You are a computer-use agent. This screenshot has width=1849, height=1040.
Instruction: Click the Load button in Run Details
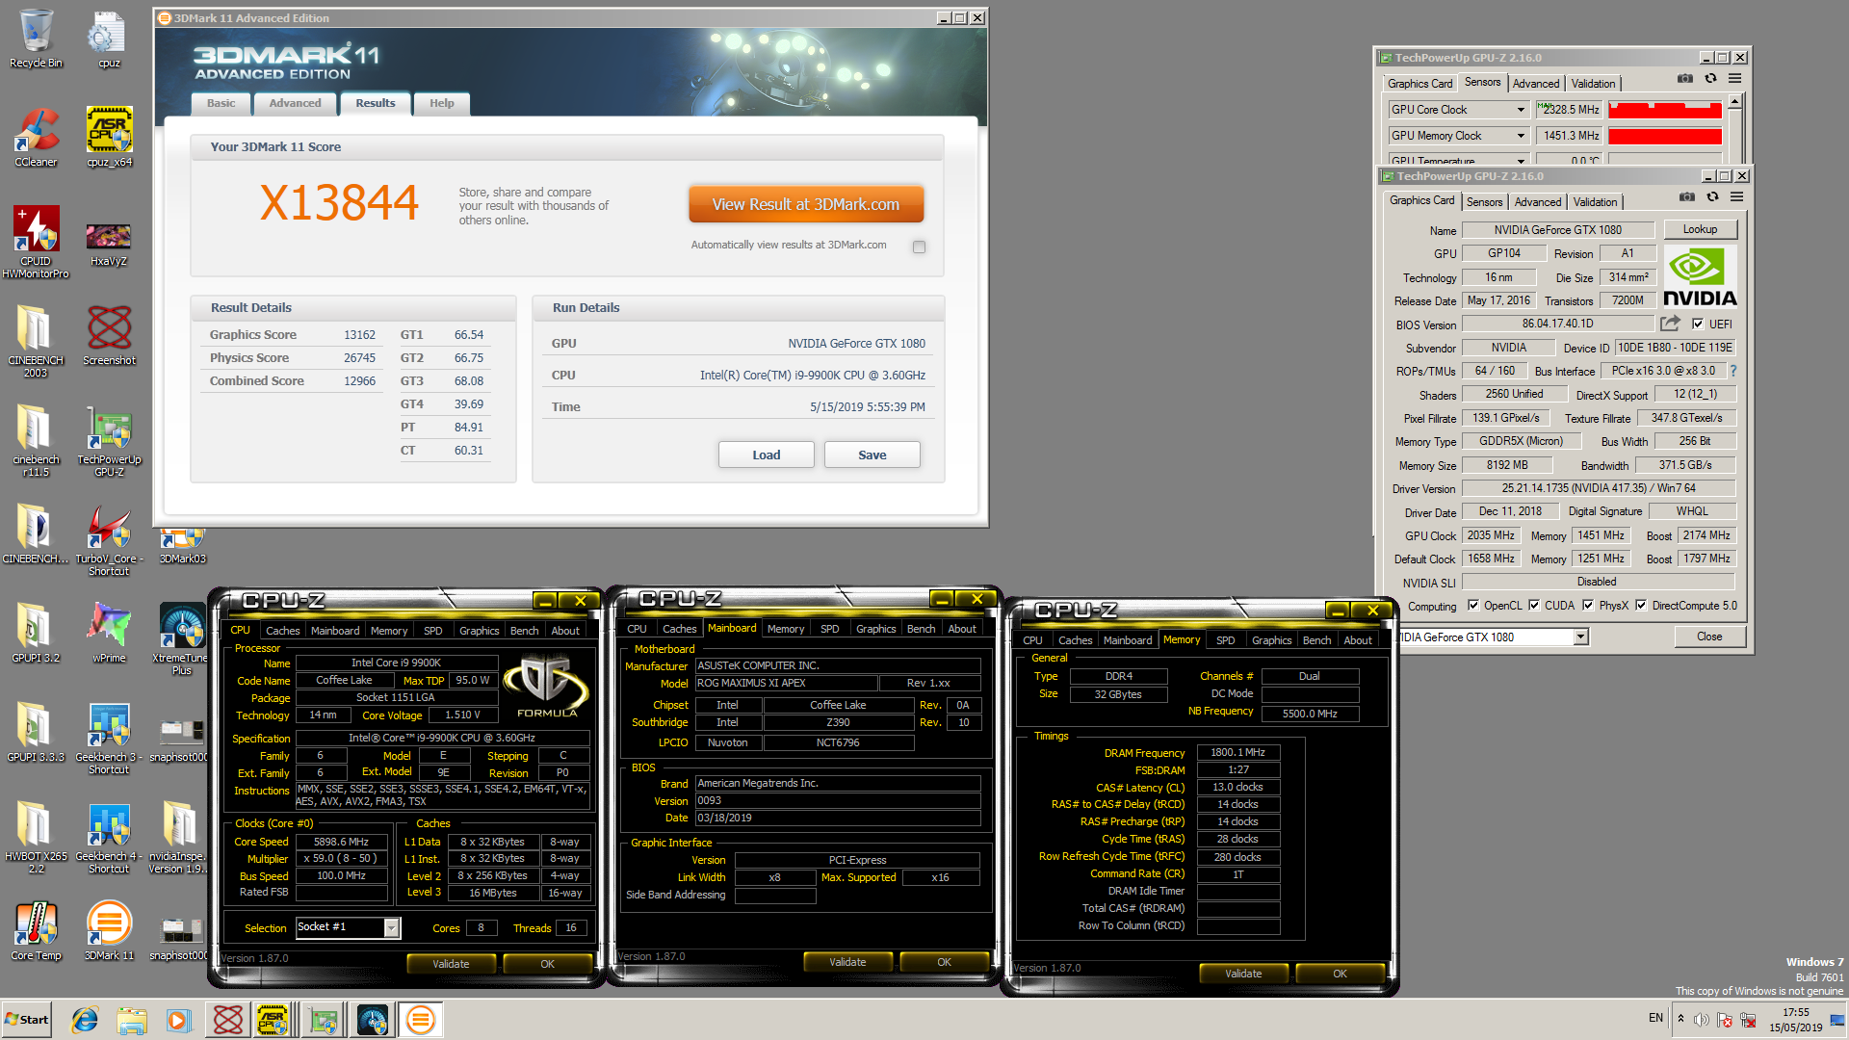coord(767,455)
